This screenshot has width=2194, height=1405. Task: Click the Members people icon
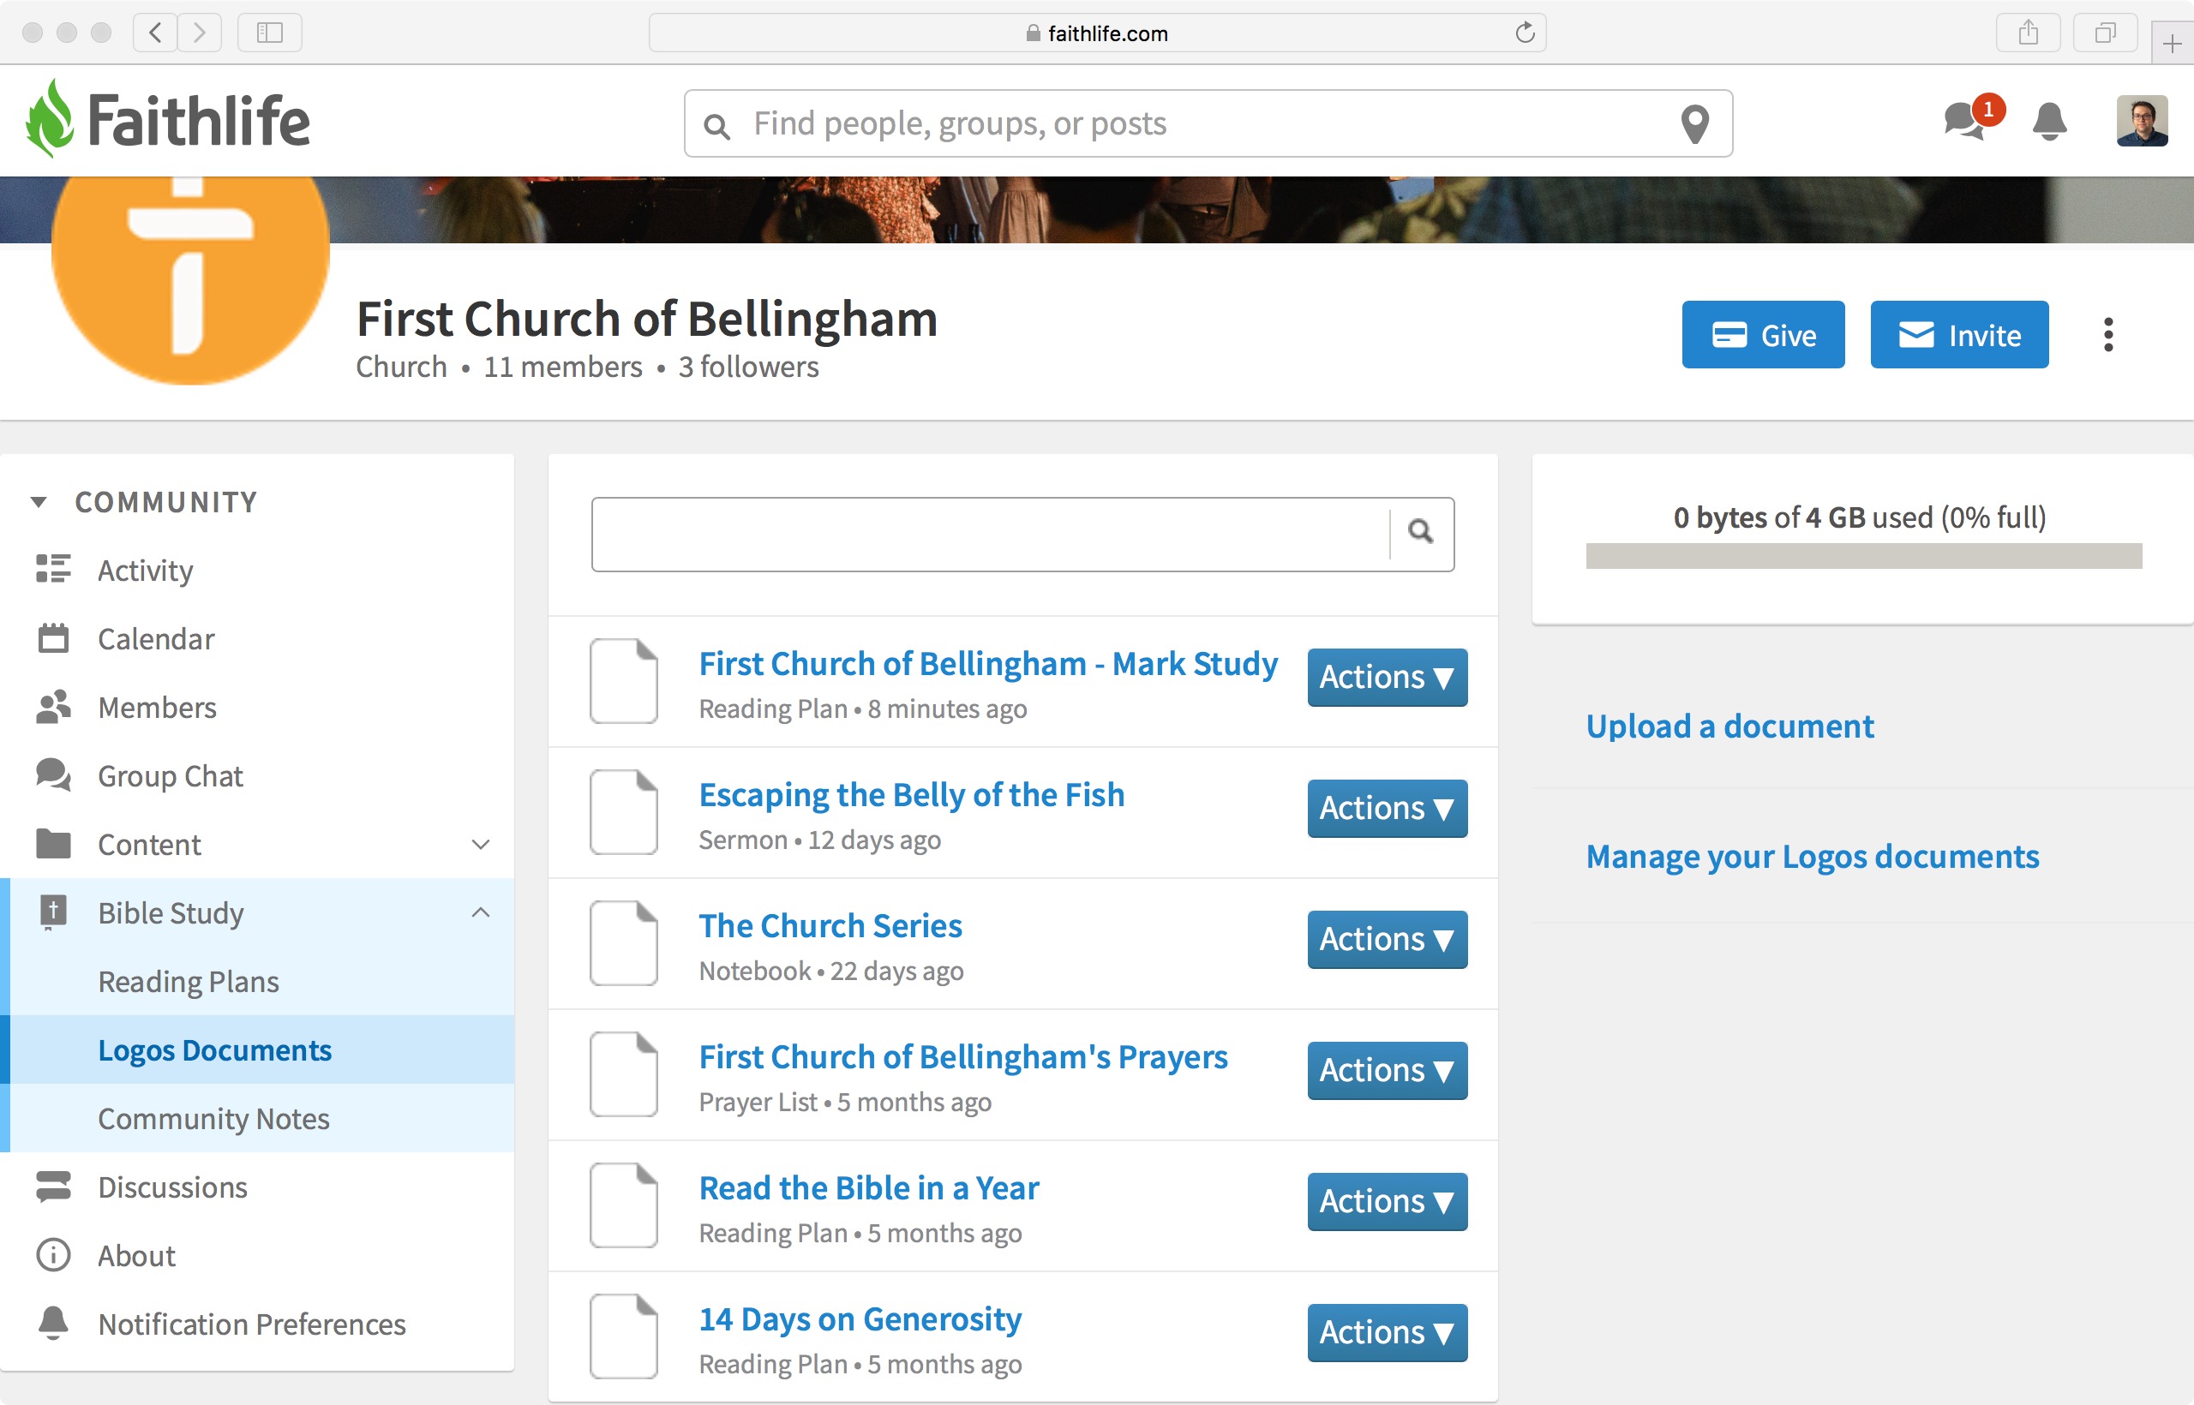53,706
